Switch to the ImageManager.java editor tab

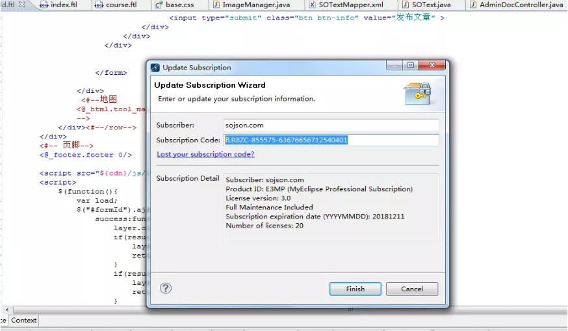point(252,5)
